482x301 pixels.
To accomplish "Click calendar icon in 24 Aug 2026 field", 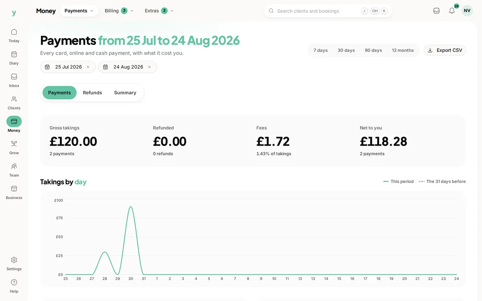I will [106, 67].
